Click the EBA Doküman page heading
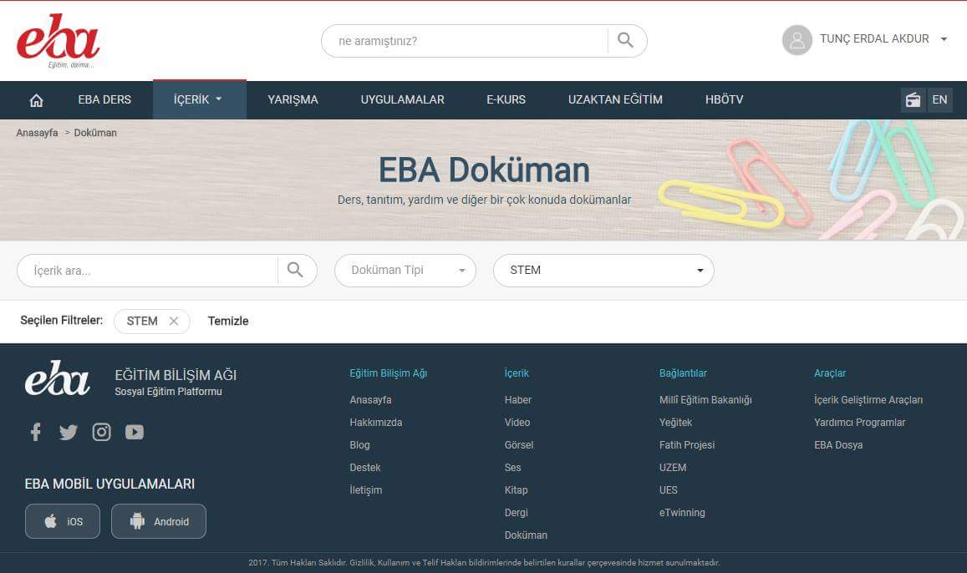This screenshot has width=967, height=573. (x=484, y=170)
